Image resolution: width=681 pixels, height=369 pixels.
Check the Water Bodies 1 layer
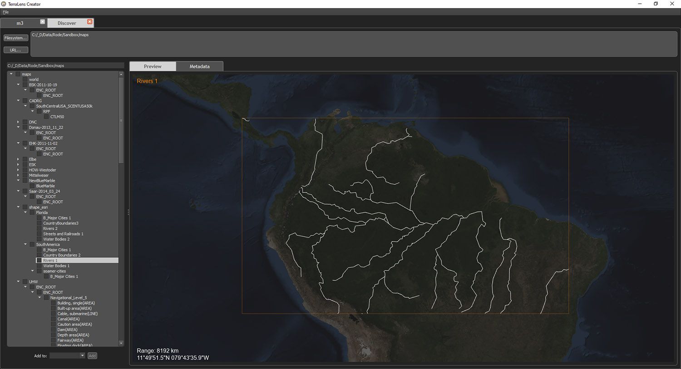point(39,266)
